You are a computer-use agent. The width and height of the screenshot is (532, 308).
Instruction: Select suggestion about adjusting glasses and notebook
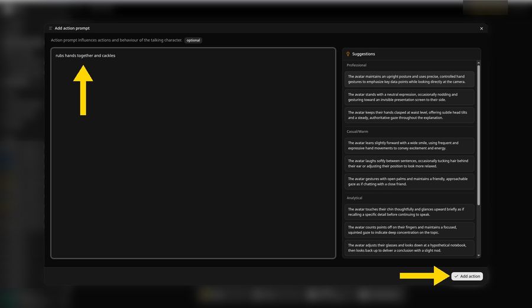tap(409, 248)
